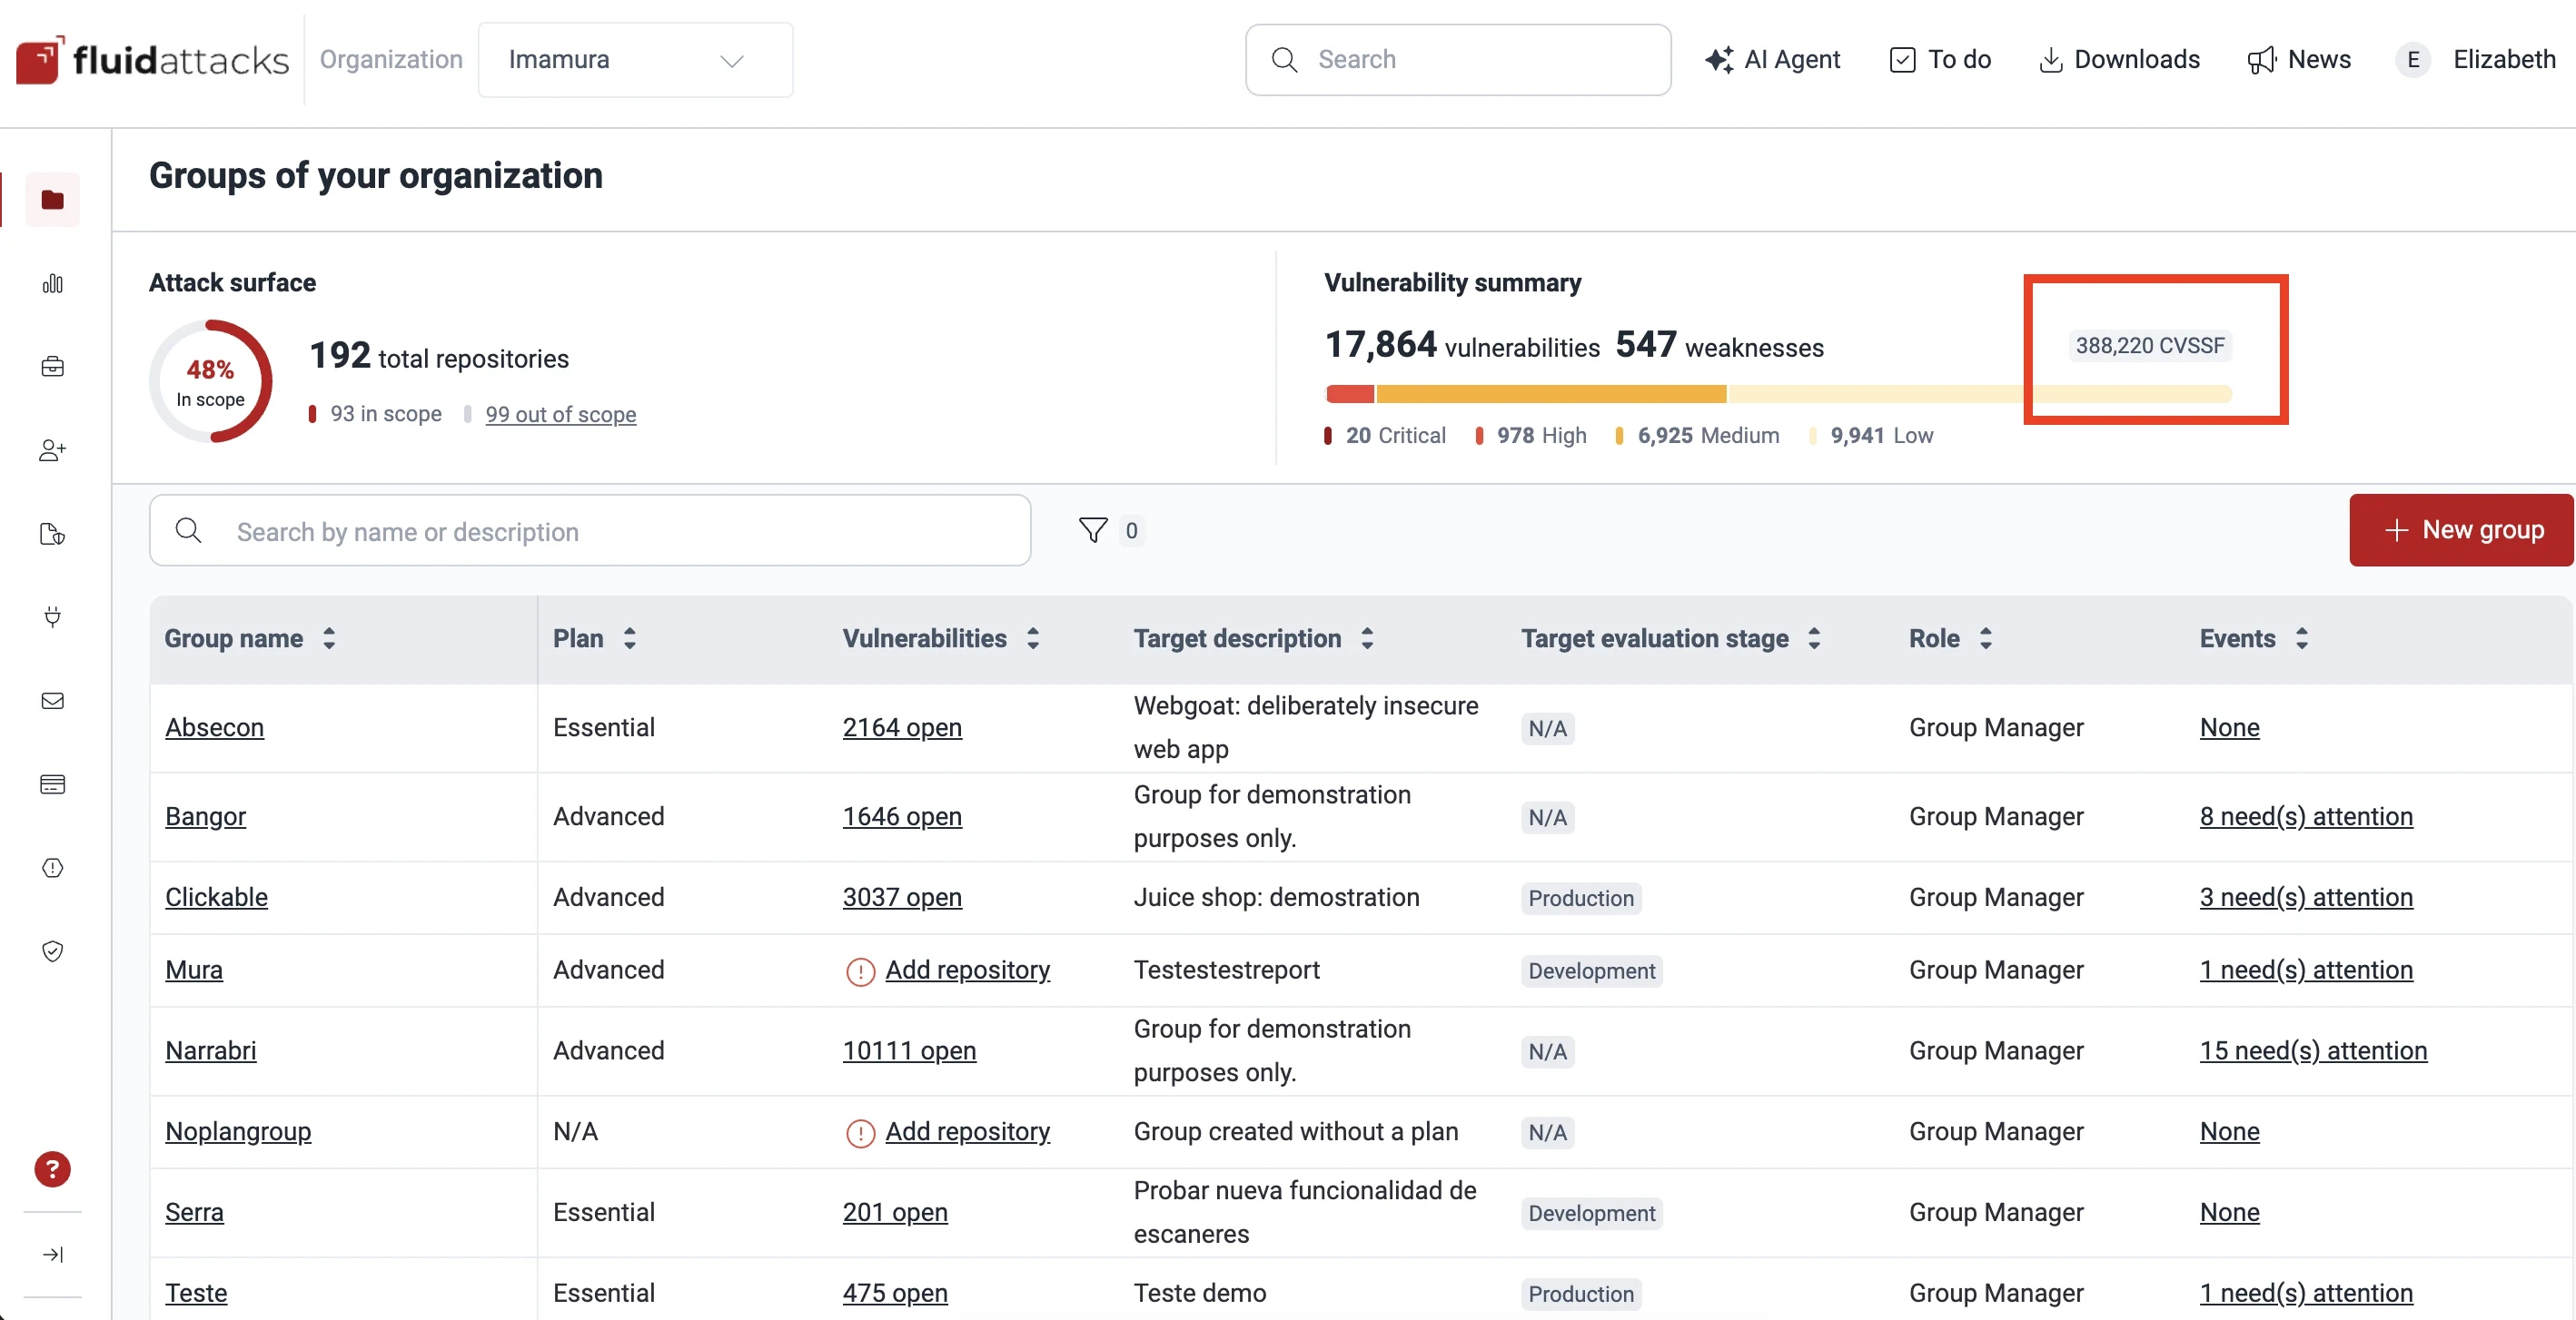Open the Downloads menu
The image size is (2576, 1320).
pyautogui.click(x=2119, y=60)
